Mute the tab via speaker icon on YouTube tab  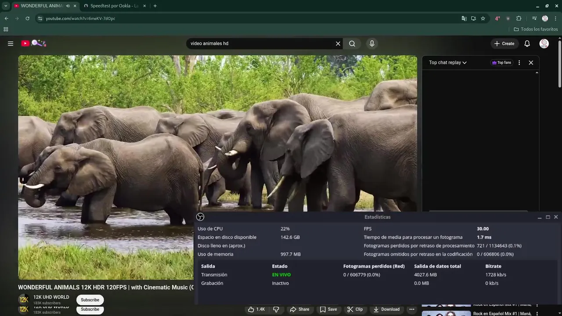[68, 6]
